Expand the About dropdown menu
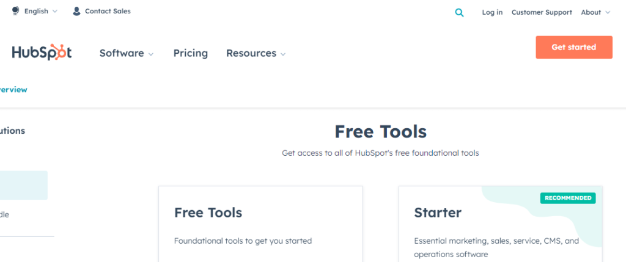This screenshot has height=262, width=626. pyautogui.click(x=595, y=12)
